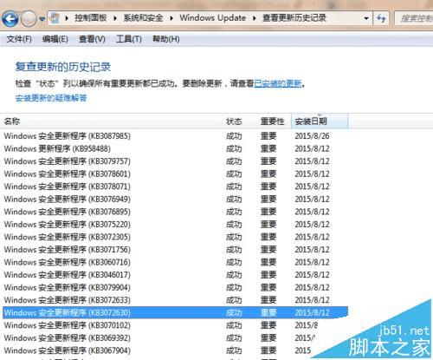Select the KB958488 Windows update row
Image resolution: width=433 pixels, height=360 pixels.
click(175, 148)
